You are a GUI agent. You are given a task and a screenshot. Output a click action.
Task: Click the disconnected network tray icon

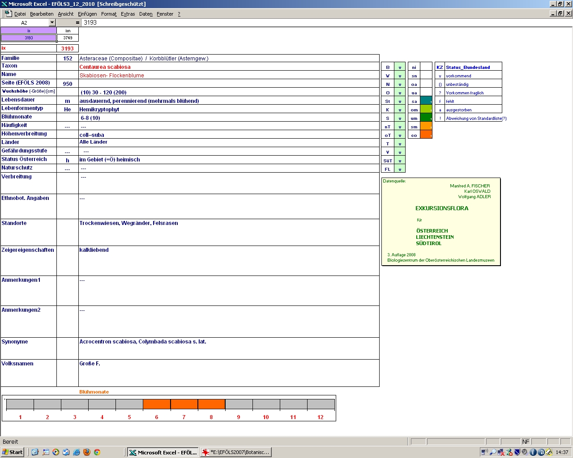tap(501, 452)
